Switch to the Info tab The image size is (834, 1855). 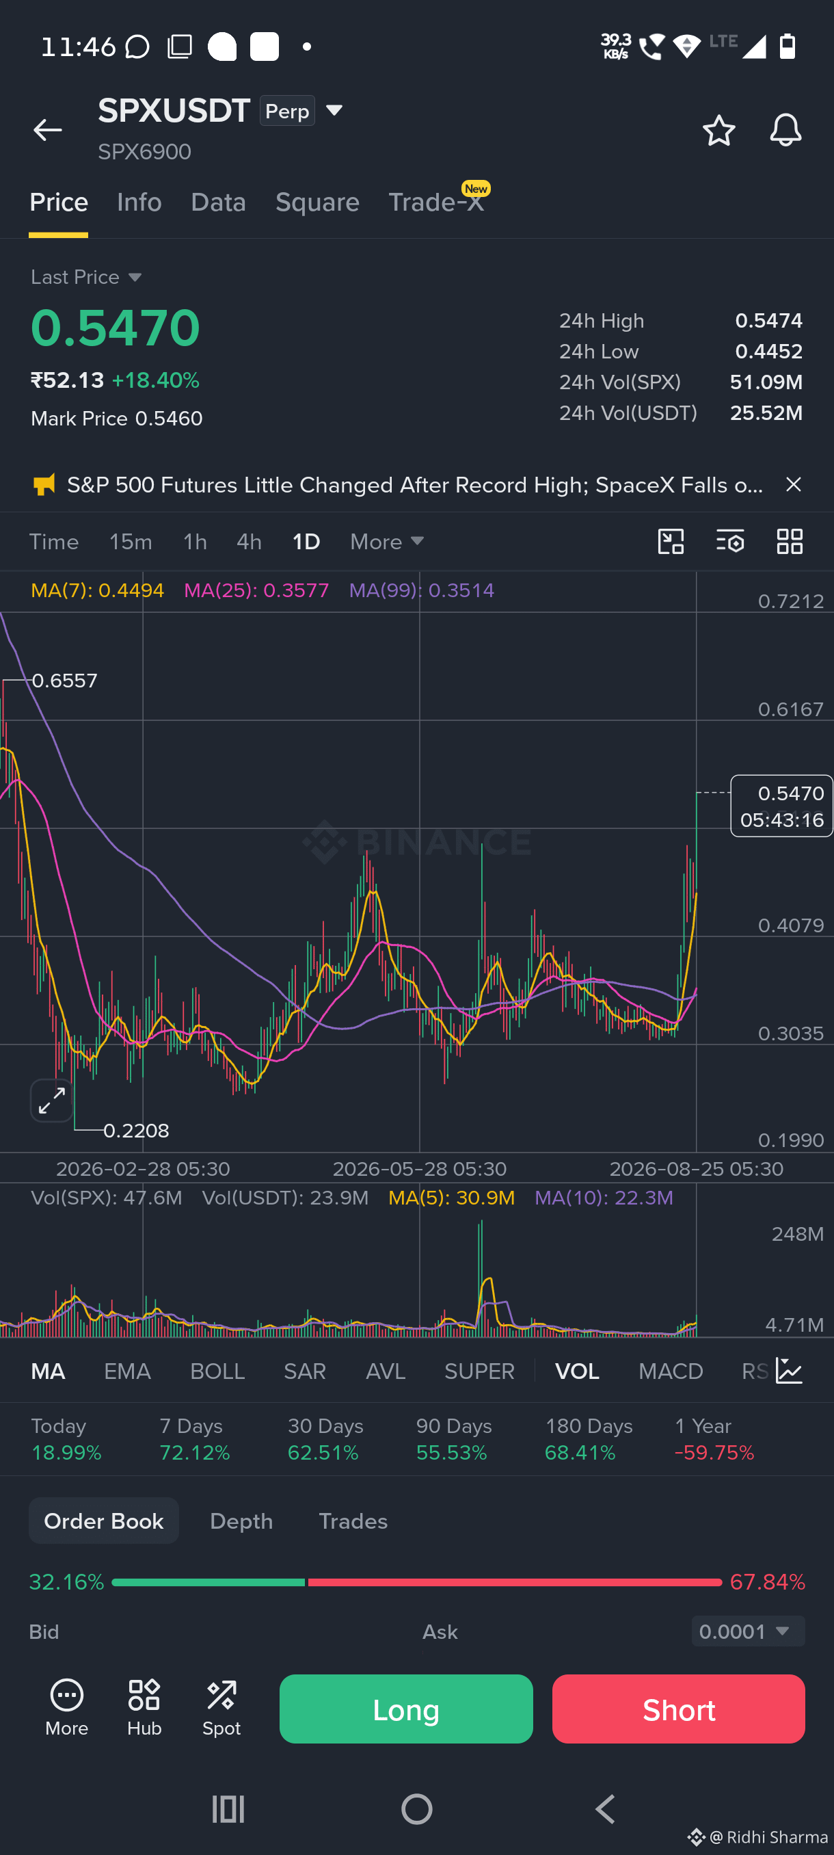click(139, 202)
